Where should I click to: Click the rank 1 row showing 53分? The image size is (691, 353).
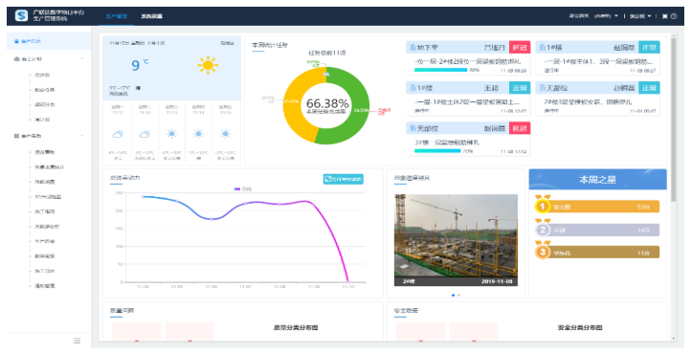(597, 207)
